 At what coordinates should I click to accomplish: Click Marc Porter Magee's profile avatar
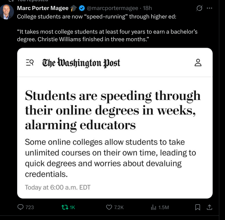pos(7,12)
